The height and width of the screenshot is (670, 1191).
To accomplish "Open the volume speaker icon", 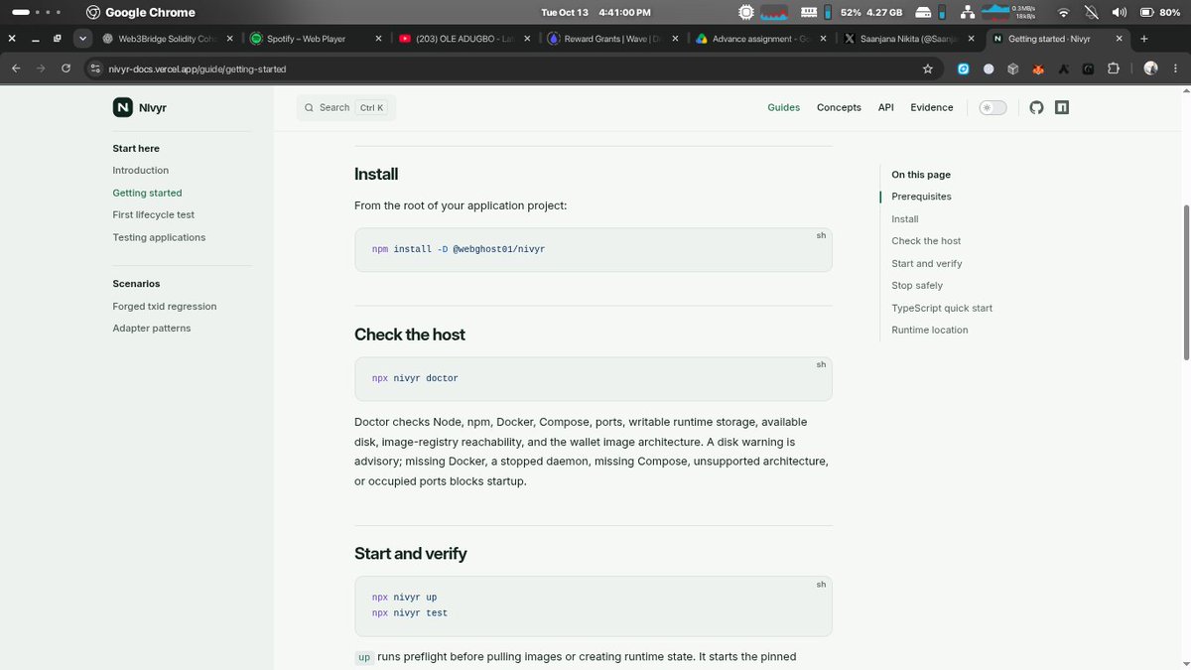I will coord(1120,13).
